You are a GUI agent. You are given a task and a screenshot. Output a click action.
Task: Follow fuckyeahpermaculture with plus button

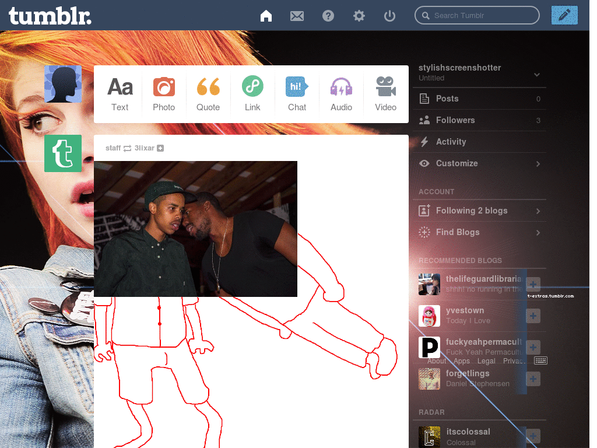pyautogui.click(x=533, y=347)
